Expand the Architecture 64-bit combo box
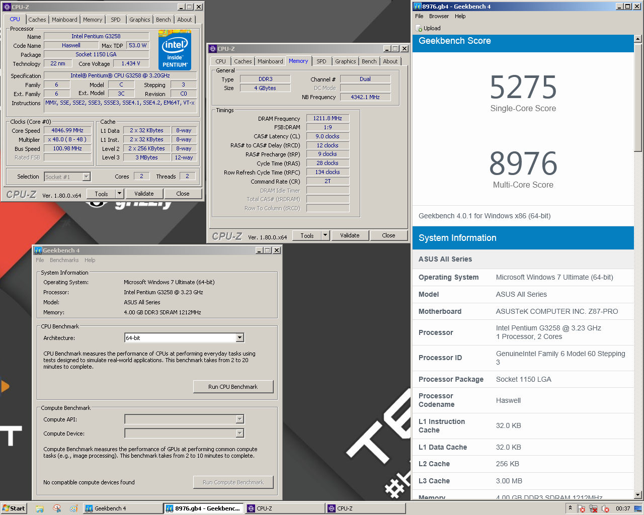Screen dimensions: 644x515 point(240,338)
